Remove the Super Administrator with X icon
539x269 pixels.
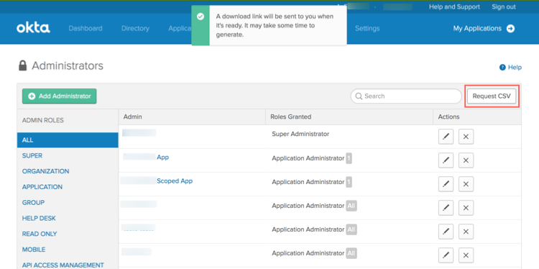[x=466, y=137]
